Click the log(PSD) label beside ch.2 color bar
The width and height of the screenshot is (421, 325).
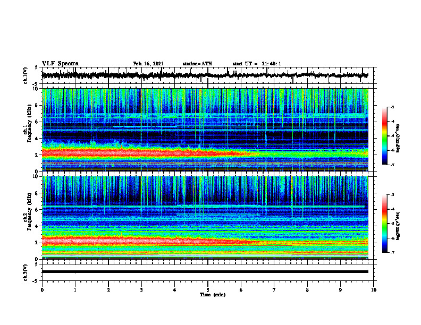pyautogui.click(x=398, y=226)
